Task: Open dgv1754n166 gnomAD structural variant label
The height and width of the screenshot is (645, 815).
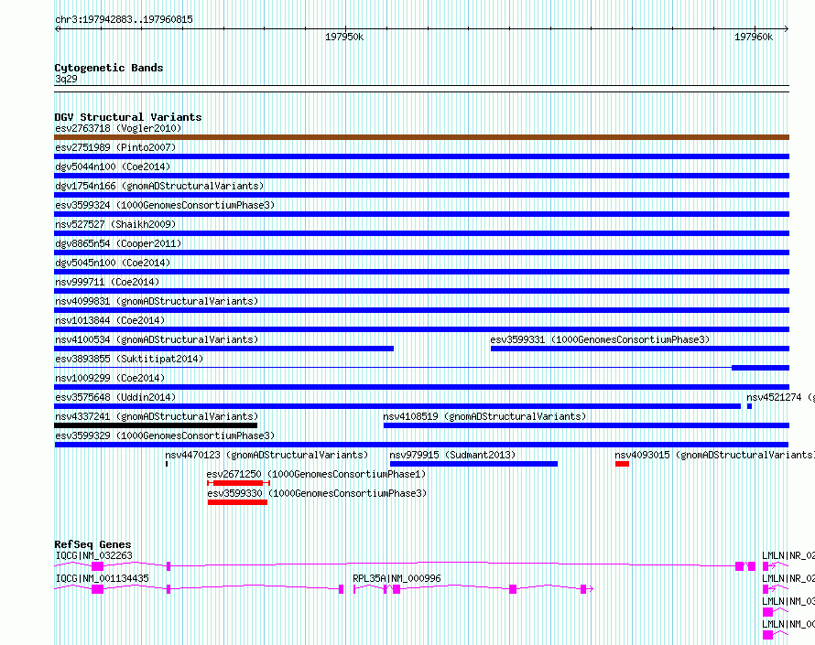Action: [x=159, y=186]
